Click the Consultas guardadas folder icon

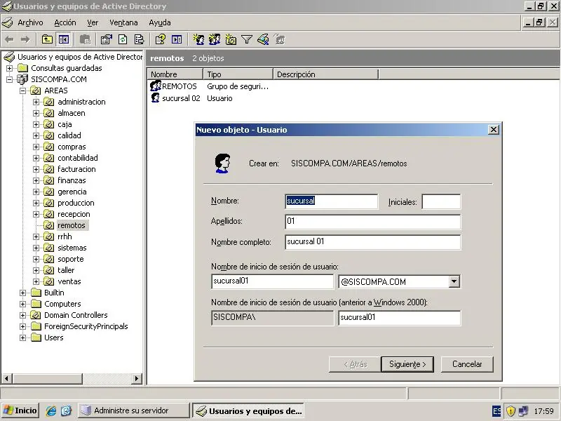coord(23,68)
